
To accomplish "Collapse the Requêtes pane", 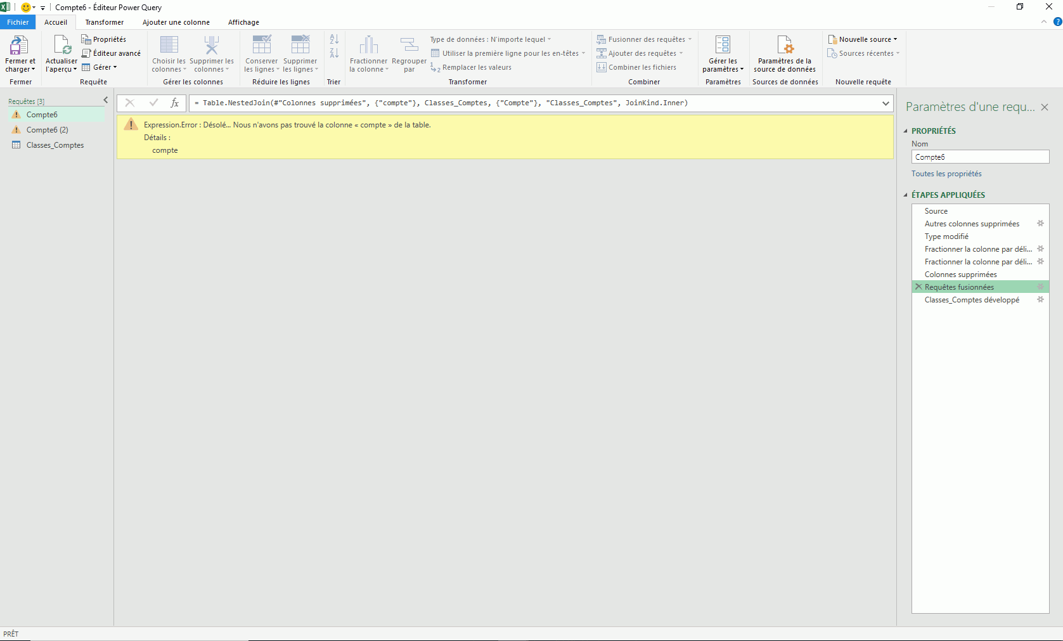I will point(106,100).
